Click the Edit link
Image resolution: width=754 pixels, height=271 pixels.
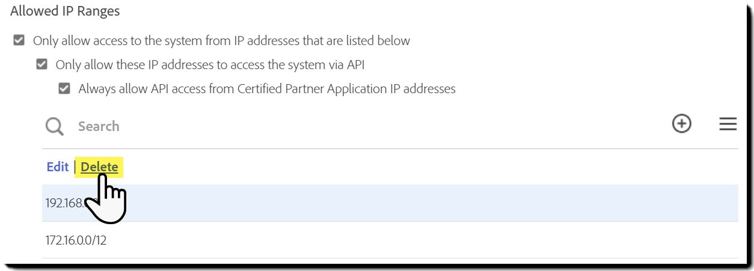[58, 167]
